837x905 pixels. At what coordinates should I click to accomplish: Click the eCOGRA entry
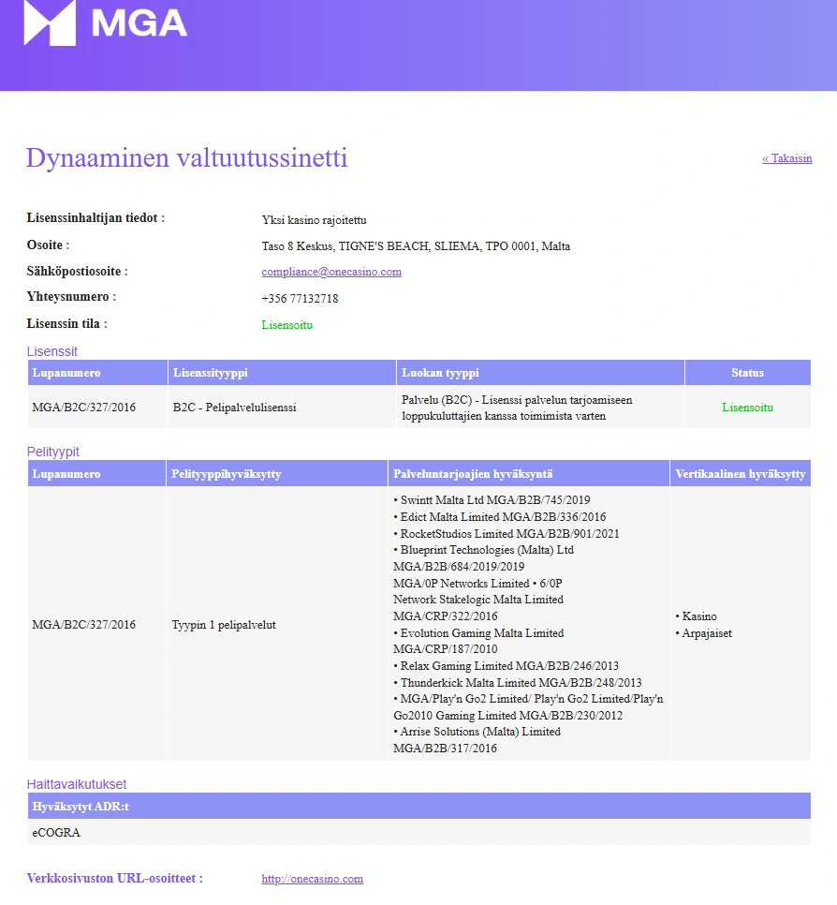click(x=56, y=832)
